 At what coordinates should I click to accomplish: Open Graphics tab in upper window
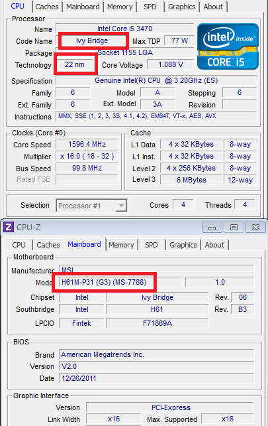pos(182,7)
